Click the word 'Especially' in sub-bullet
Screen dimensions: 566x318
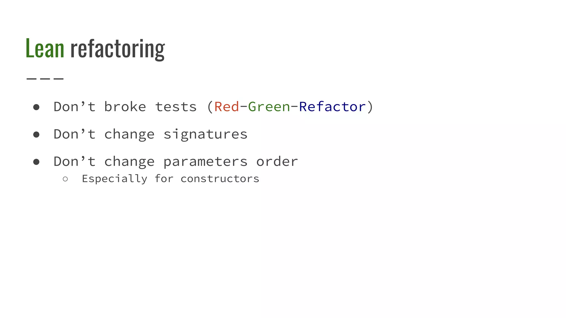(115, 179)
